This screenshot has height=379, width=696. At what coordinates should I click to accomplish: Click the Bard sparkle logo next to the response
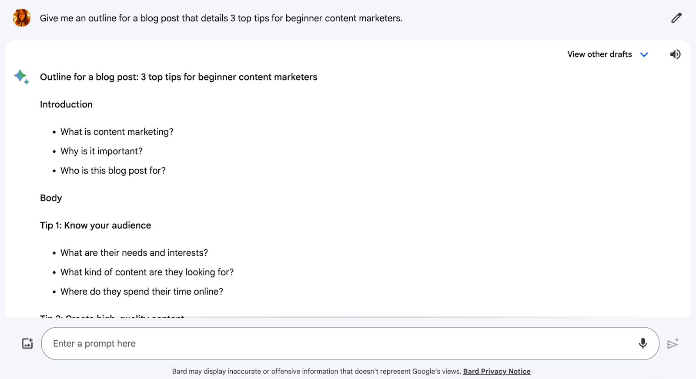pos(20,77)
